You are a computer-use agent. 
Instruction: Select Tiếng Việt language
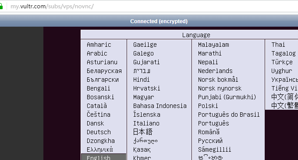[x=284, y=88]
